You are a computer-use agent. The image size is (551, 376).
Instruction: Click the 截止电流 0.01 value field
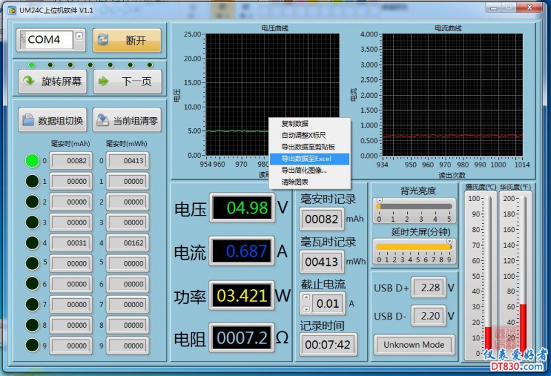pos(327,303)
